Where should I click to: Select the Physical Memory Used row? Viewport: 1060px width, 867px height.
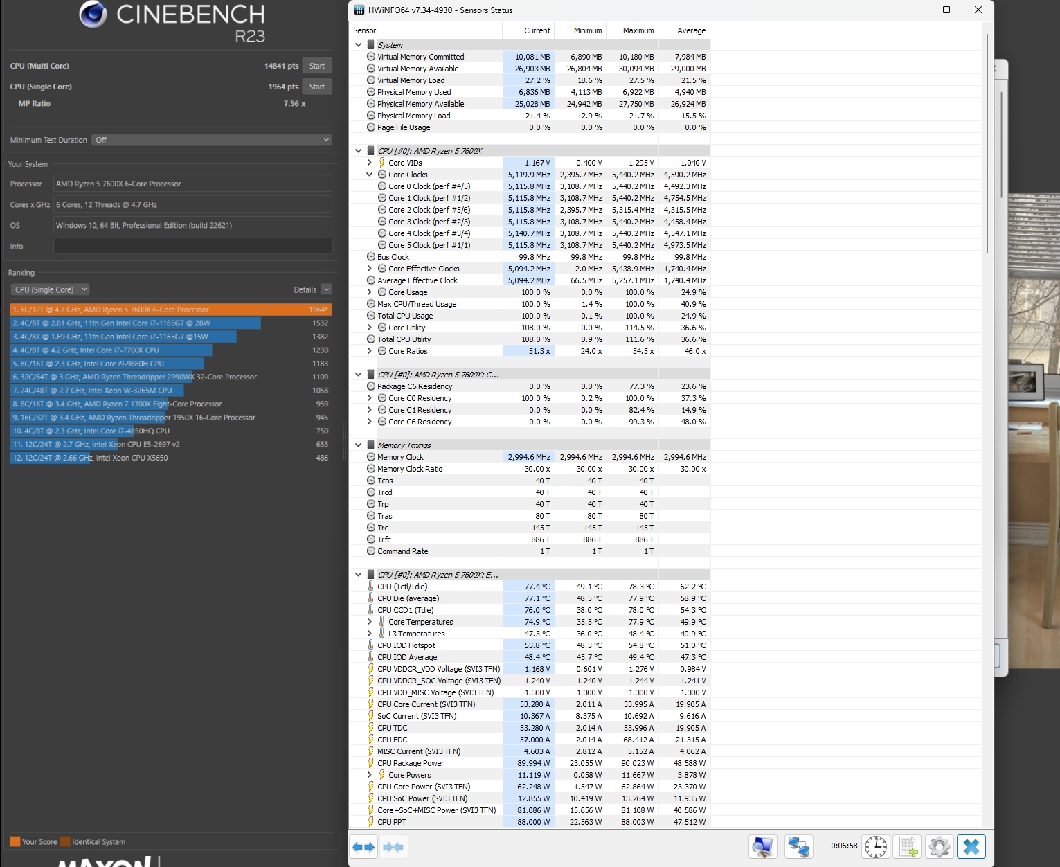coord(530,92)
